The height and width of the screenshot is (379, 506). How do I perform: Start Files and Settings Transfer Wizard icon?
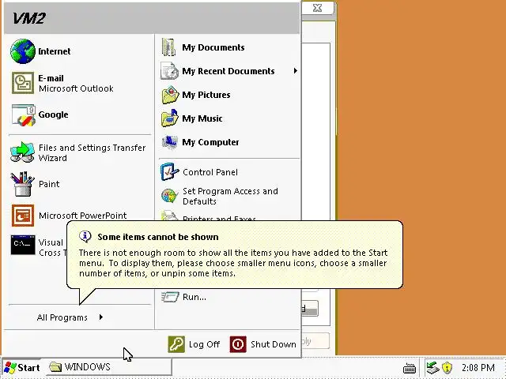click(x=22, y=152)
